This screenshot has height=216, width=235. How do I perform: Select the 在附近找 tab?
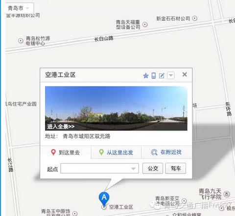click(x=166, y=152)
